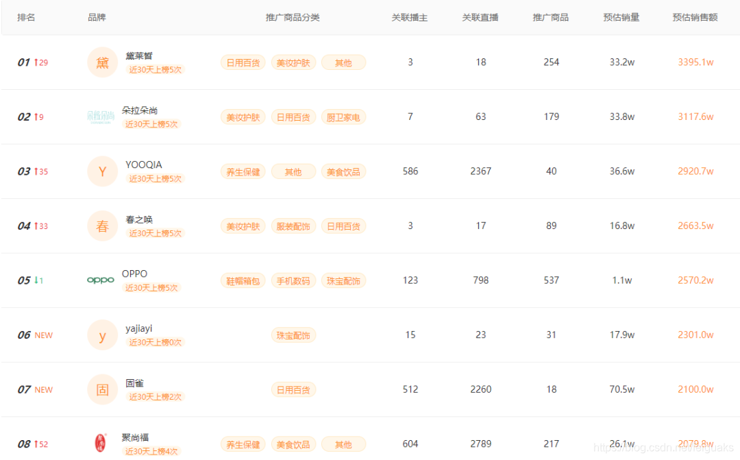The height and width of the screenshot is (460, 740).
Task: Click the 鞋帽箱包 tag in OPPO row
Action: 243,281
